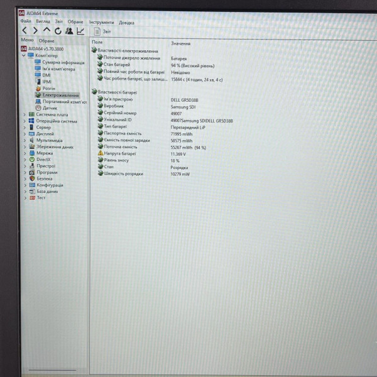The image size is (377, 377).
Task: Open the Вигляд menu
Action: 43,21
